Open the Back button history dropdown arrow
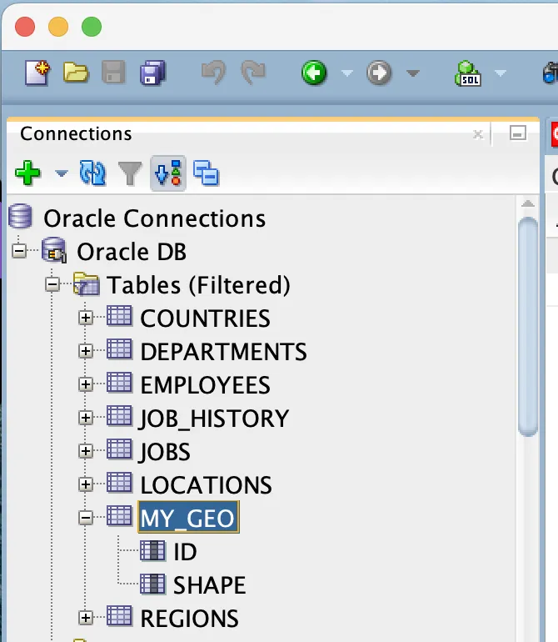The image size is (558, 642). pyautogui.click(x=347, y=73)
